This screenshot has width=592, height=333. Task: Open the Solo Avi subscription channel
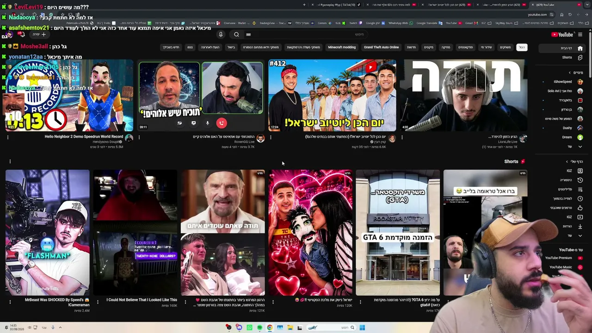pyautogui.click(x=566, y=91)
